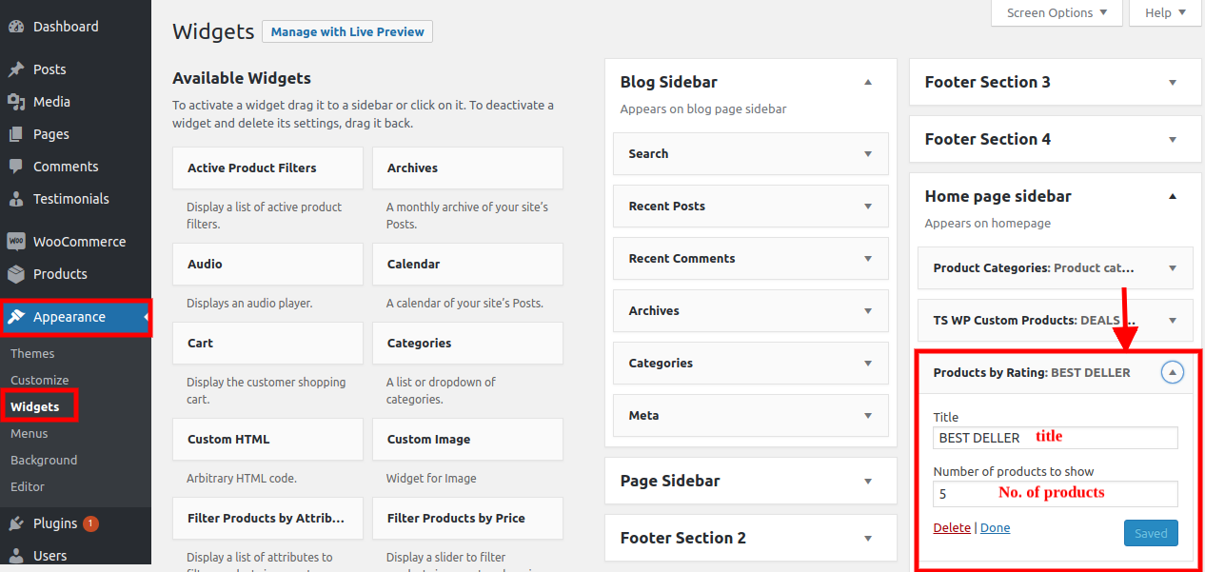1205x572 pixels.
Task: Click the Plugins plug icon
Action: click(16, 523)
